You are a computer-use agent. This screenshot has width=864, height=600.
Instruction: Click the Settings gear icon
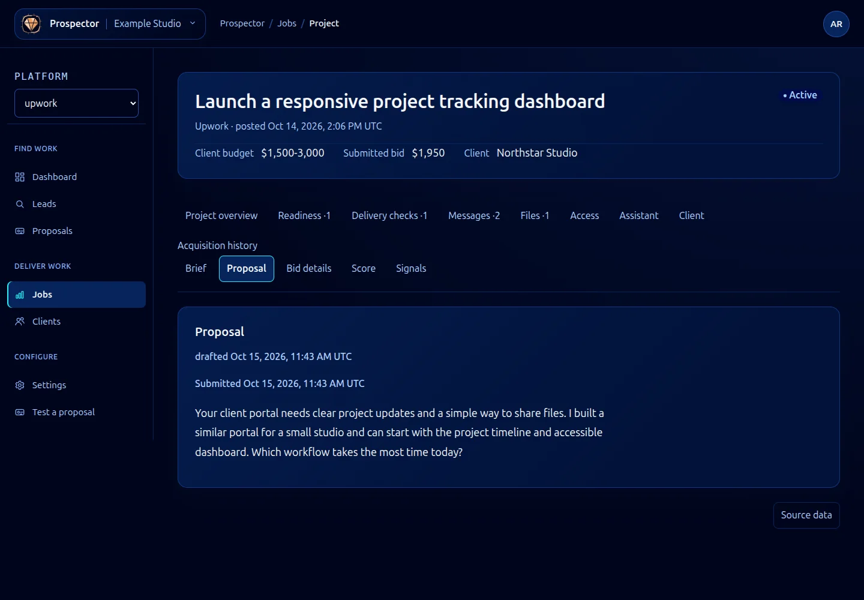pyautogui.click(x=20, y=385)
